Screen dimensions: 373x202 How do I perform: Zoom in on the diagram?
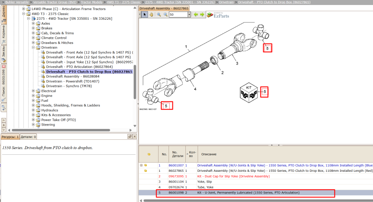[x=159, y=15]
